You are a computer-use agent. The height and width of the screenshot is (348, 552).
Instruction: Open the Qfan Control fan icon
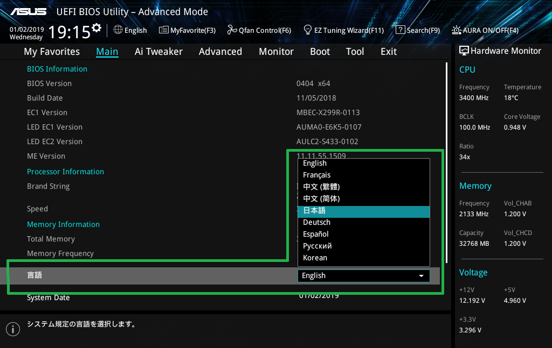232,30
